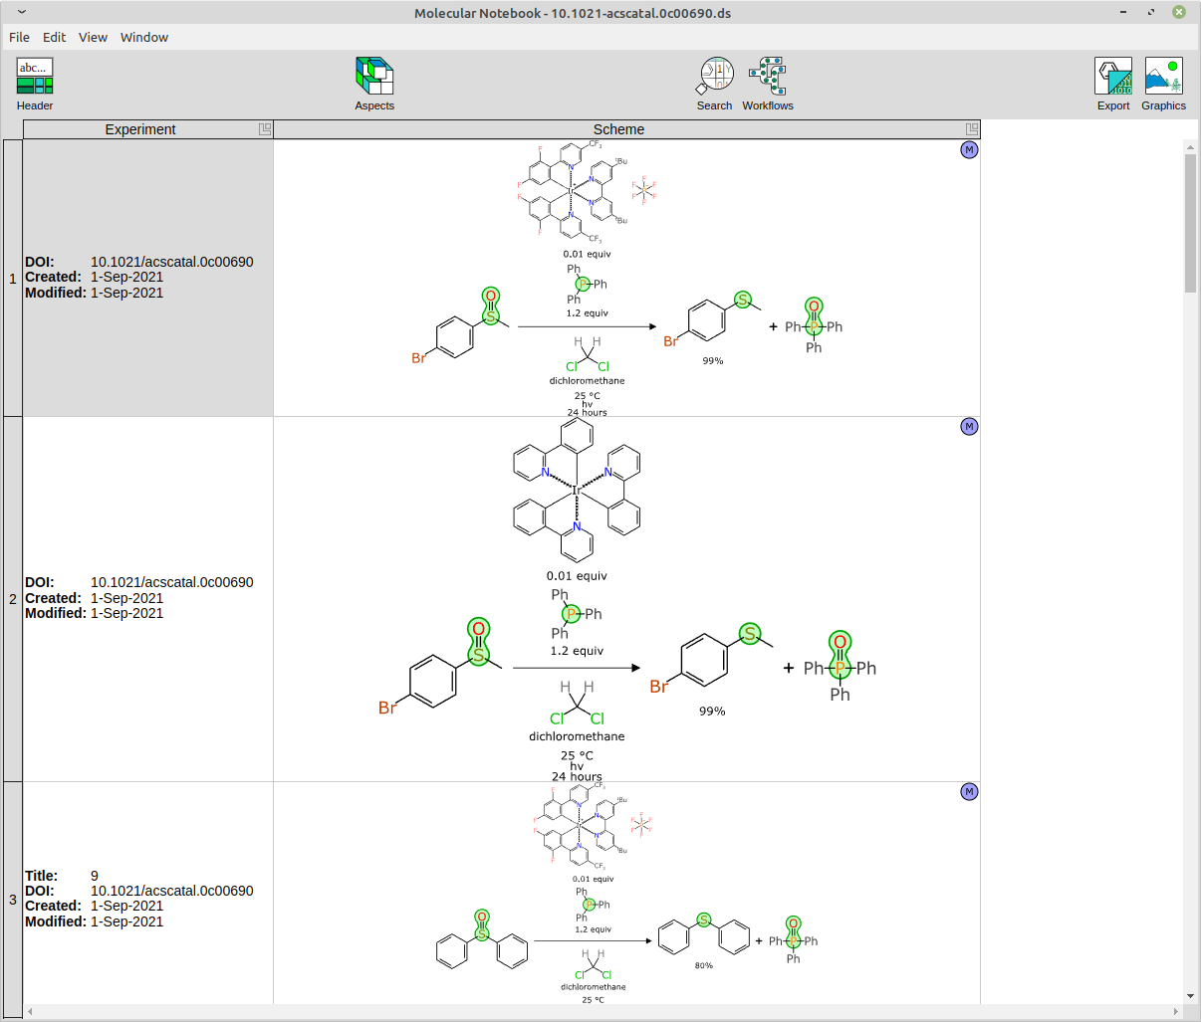Open the Window menu
1201x1022 pixels.
tap(144, 37)
